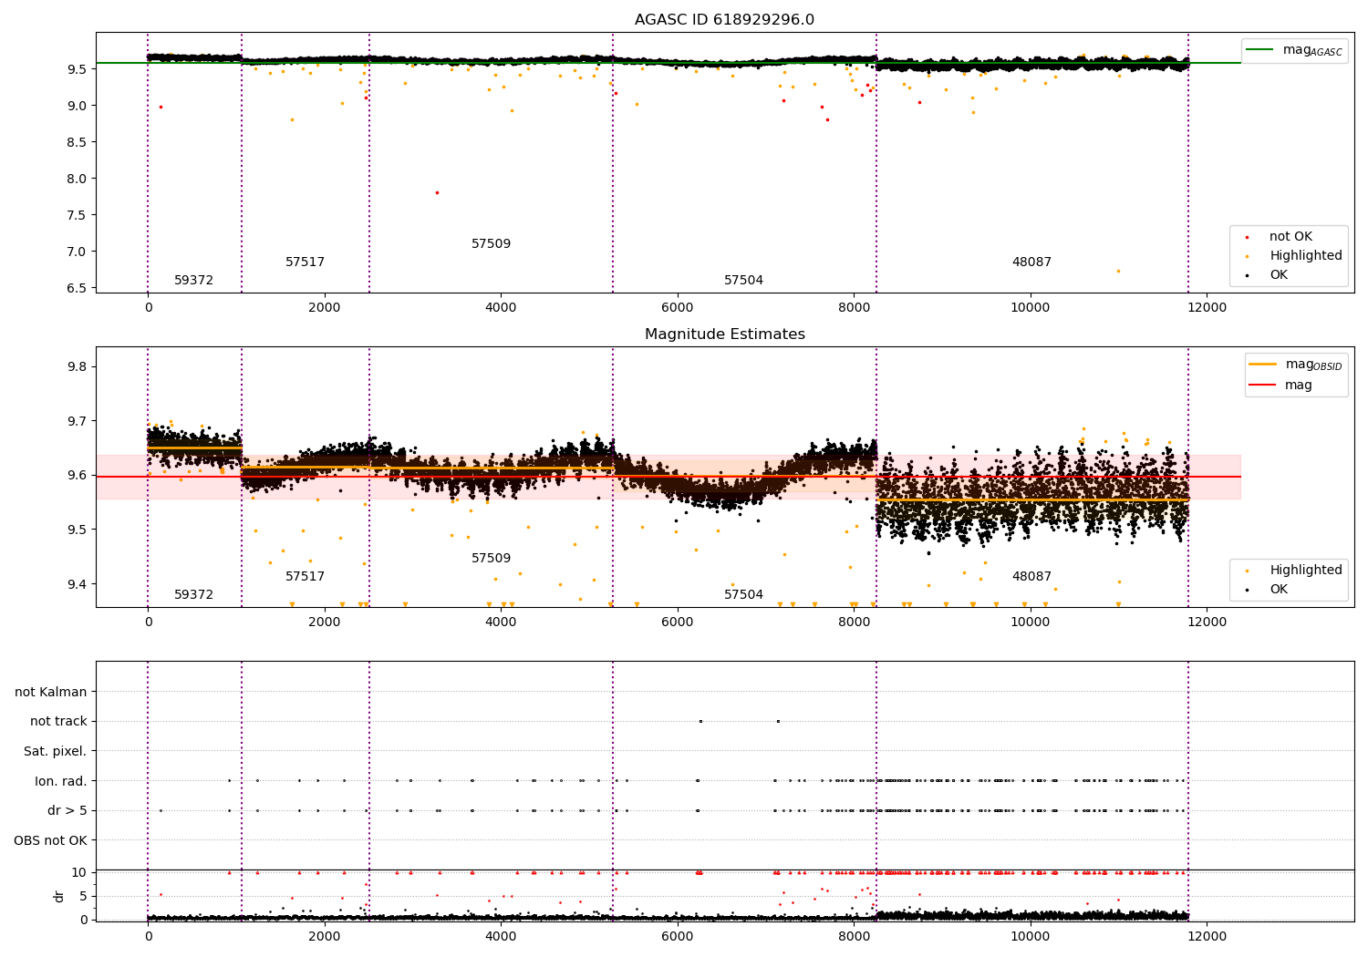Viewport: 1368px width, 957px height.
Task: Click the 'OBS not OK' axis label
Action: coord(50,841)
